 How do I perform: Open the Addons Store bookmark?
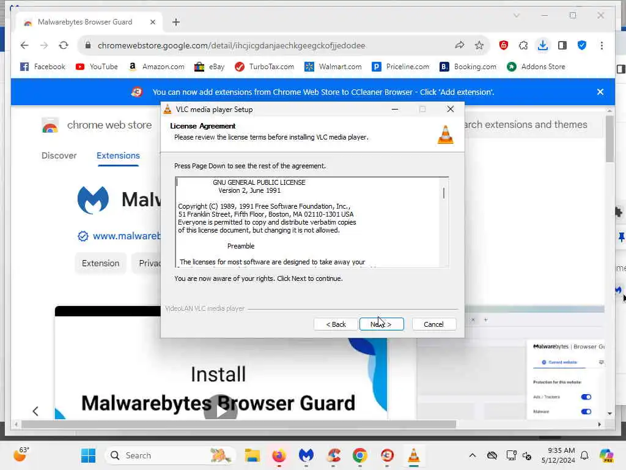pyautogui.click(x=536, y=67)
